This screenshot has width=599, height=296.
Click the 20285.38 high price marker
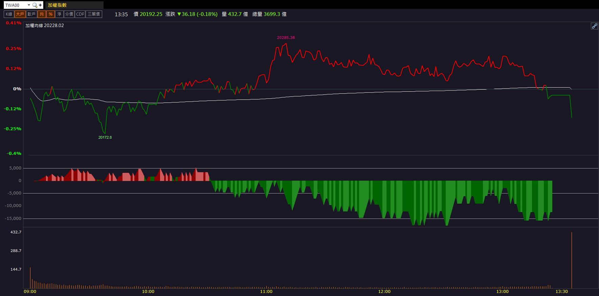pos(286,38)
